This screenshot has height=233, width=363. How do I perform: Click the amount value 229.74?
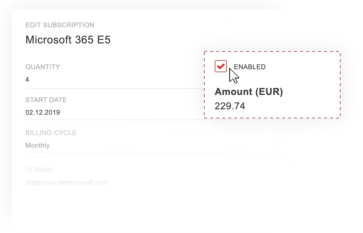click(x=230, y=106)
